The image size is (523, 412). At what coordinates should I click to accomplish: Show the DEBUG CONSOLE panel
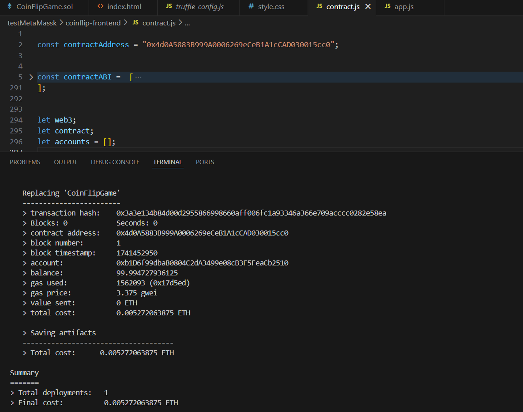[115, 162]
